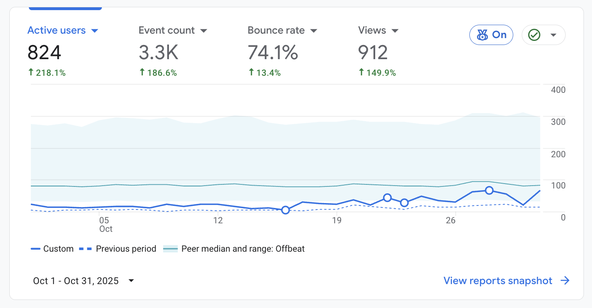Click the 3.3K Event count value
Screen dimensions: 592x308
[158, 53]
